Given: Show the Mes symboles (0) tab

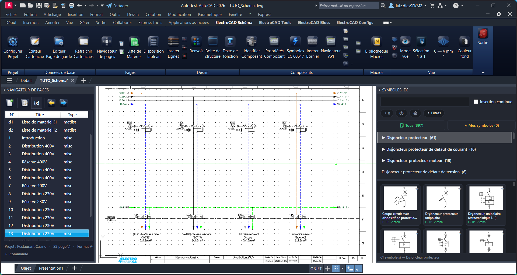Looking at the screenshot, I should 481,125.
